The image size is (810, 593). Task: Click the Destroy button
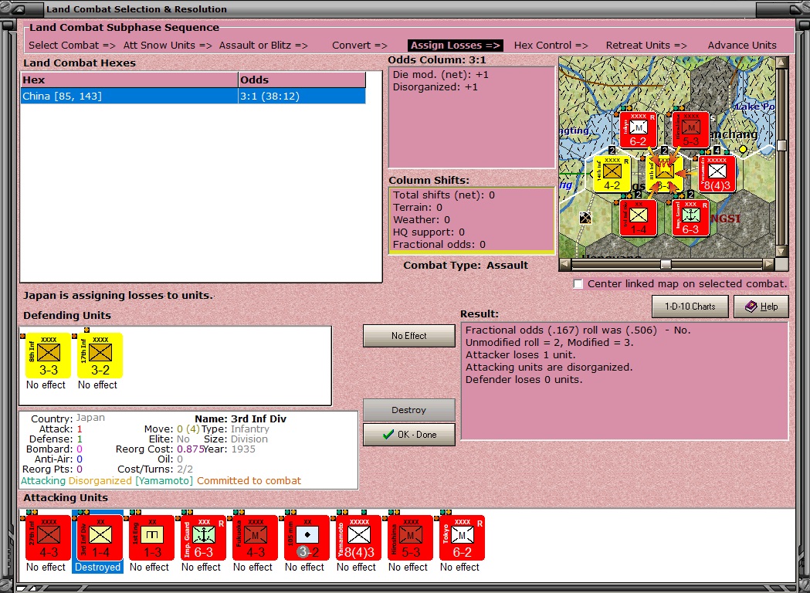408,410
